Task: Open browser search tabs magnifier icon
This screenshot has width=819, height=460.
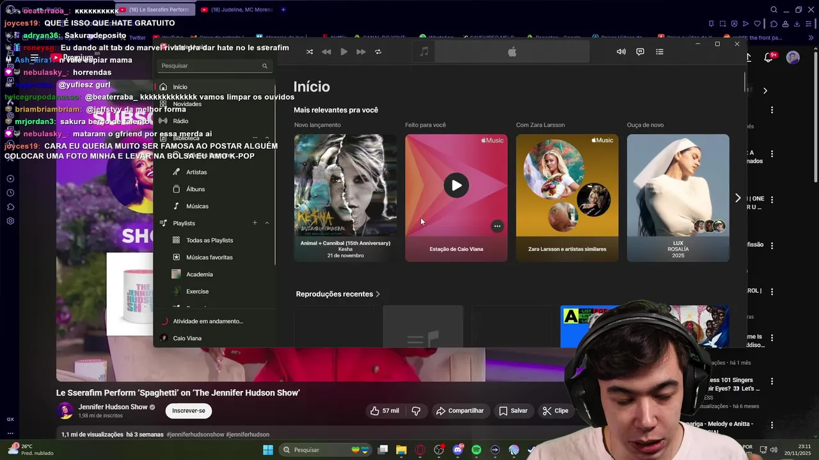Action: [x=774, y=10]
